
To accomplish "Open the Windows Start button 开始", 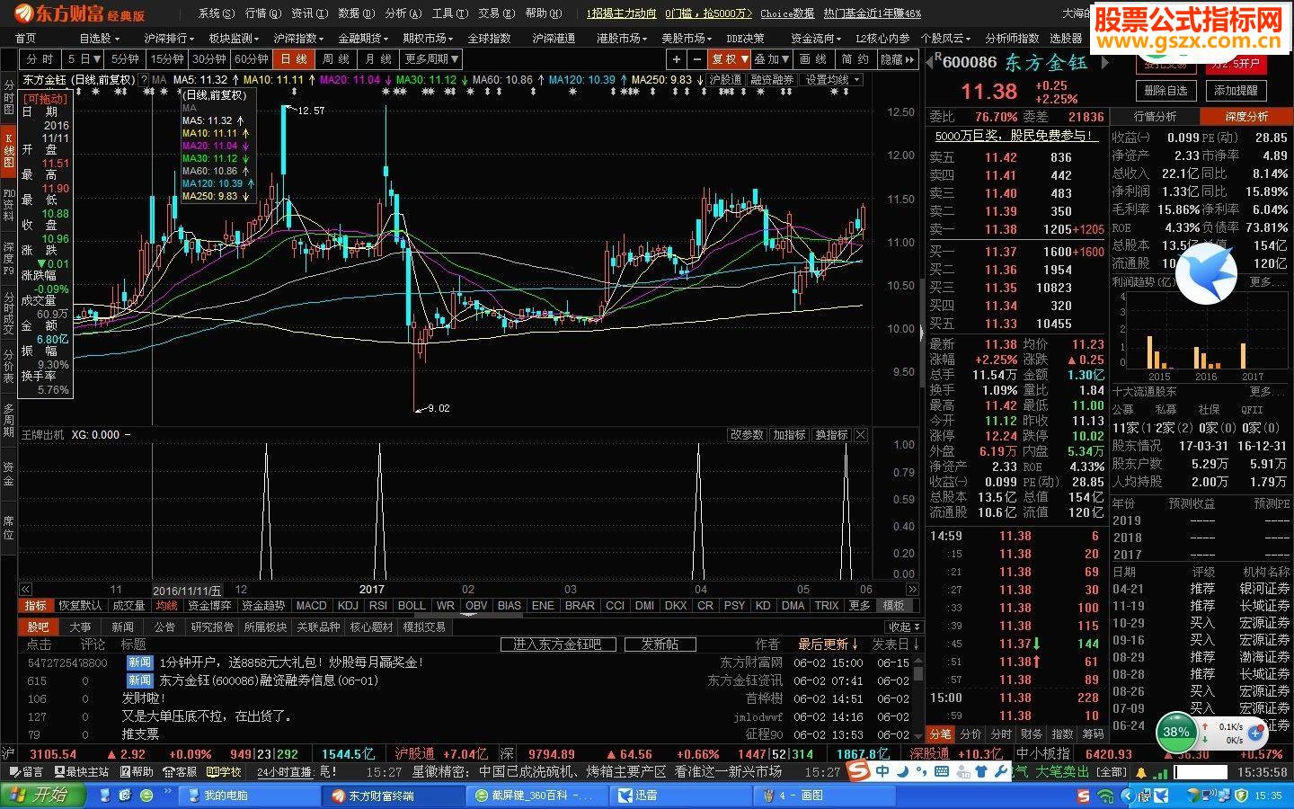I will coord(43,795).
